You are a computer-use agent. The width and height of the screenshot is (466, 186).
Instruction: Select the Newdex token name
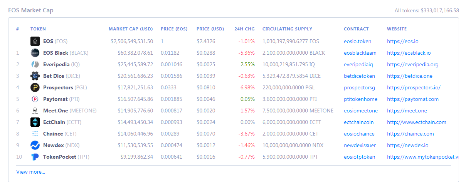tap(53, 145)
